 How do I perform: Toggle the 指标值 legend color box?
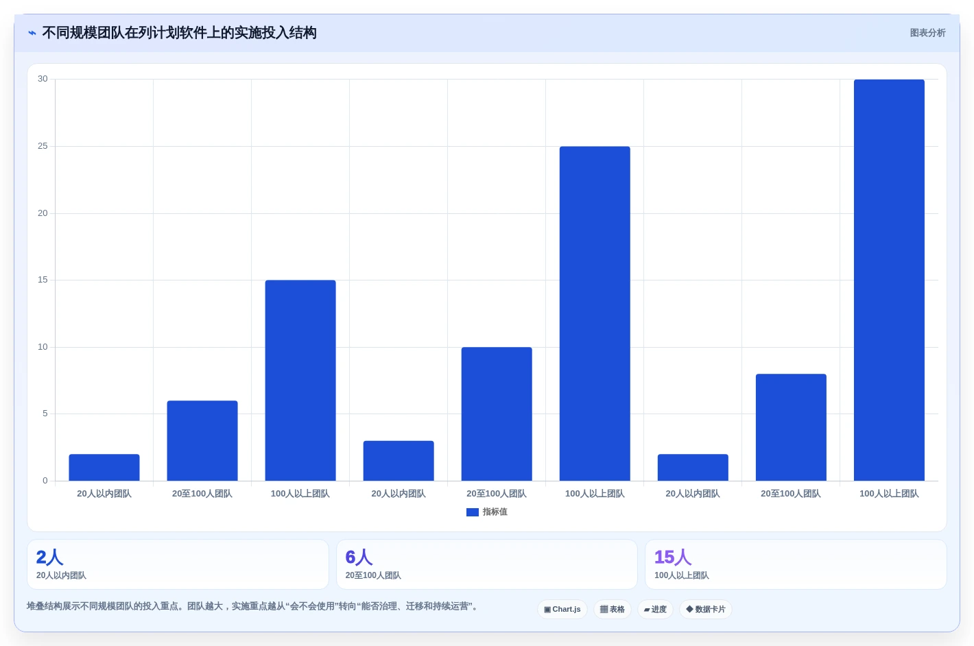[472, 512]
